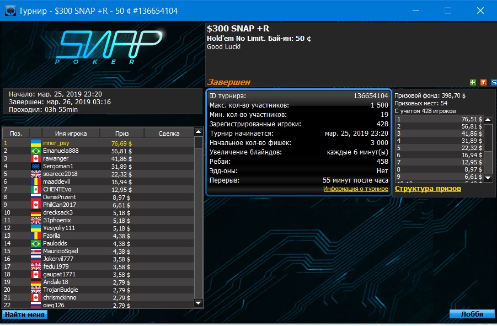497x326 pixels.
Task: Click the player list scrollbar thumb
Action: click(199, 142)
